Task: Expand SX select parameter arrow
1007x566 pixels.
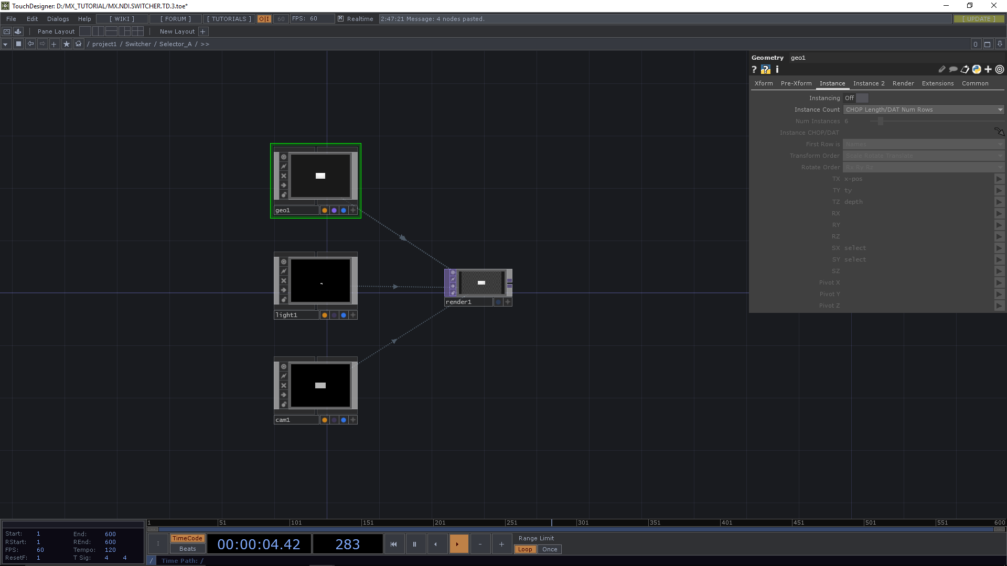Action: [999, 248]
